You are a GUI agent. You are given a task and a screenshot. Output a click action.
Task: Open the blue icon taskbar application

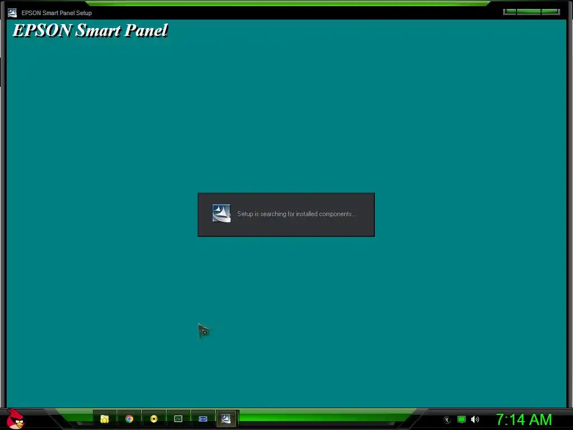(203, 419)
